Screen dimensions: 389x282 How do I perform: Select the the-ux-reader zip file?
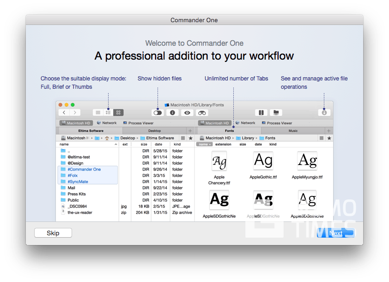[126, 213]
